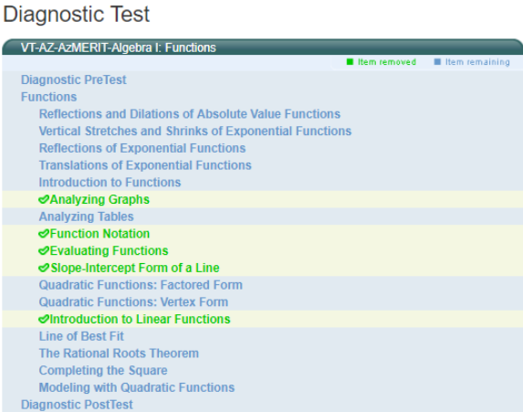Click the blue Item remaining legend square

point(437,62)
